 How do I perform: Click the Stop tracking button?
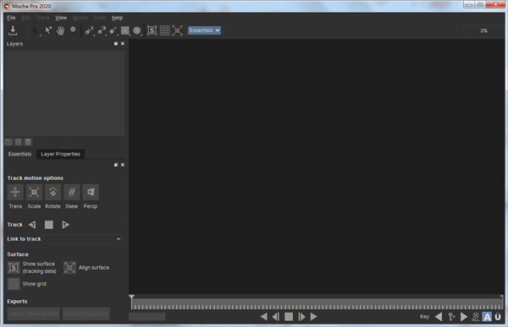pos(49,225)
